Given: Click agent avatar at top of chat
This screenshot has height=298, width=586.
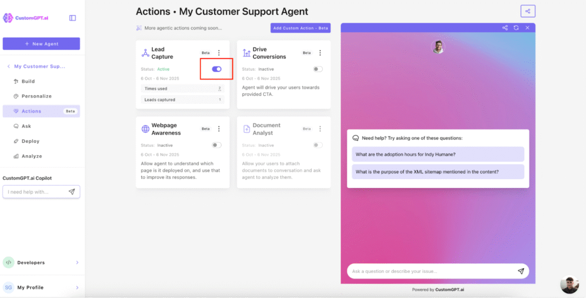Looking at the screenshot, I should [438, 47].
